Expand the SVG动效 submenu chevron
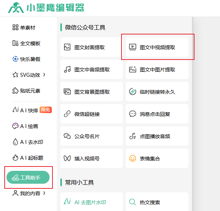The image size is (220, 211). tap(44, 75)
